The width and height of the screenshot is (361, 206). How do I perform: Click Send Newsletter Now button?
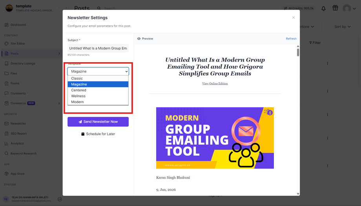coord(98,122)
